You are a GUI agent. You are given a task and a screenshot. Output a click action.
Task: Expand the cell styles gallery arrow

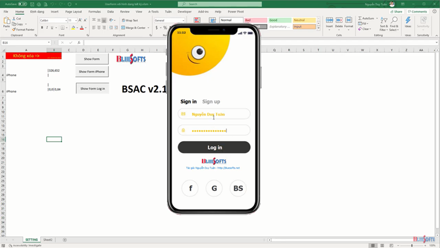(318, 28)
